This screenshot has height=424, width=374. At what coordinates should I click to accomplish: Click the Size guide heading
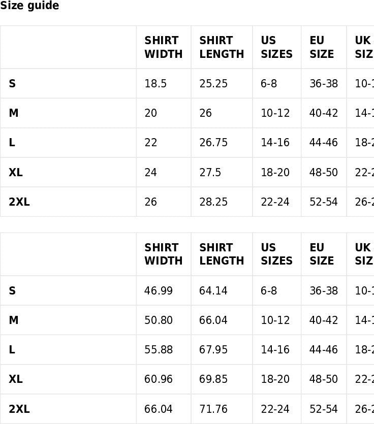tap(29, 6)
